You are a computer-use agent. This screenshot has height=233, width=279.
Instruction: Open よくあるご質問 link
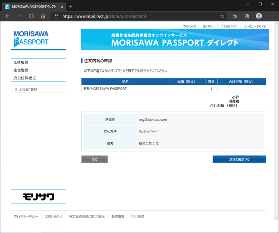click(x=28, y=90)
